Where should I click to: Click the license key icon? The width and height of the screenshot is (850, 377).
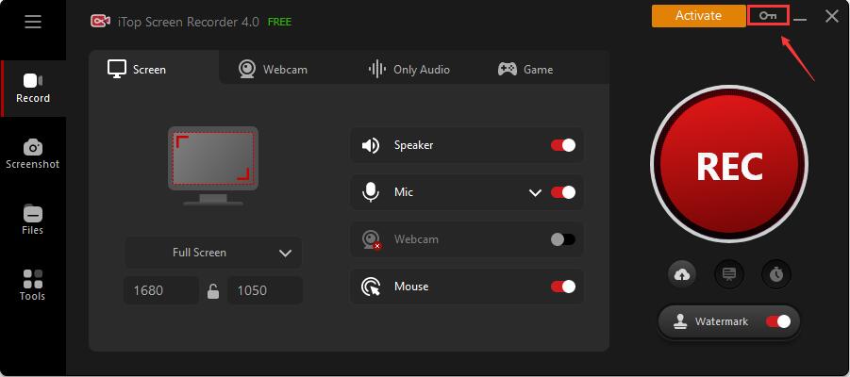[768, 16]
